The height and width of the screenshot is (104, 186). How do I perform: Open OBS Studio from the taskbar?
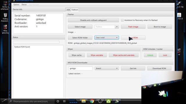pyautogui.click(x=100, y=101)
